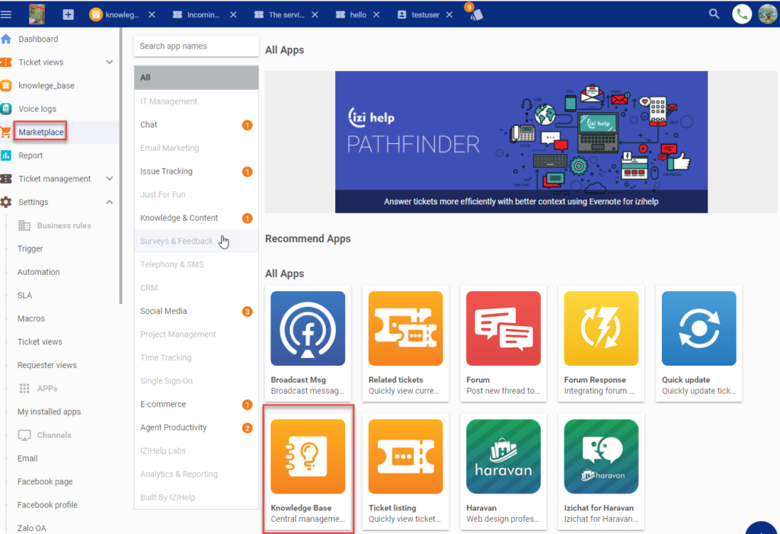780x534 pixels.
Task: Collapse the Settings section chevron
Action: 110,202
